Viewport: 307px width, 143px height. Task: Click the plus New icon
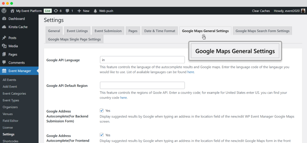tap(79, 11)
